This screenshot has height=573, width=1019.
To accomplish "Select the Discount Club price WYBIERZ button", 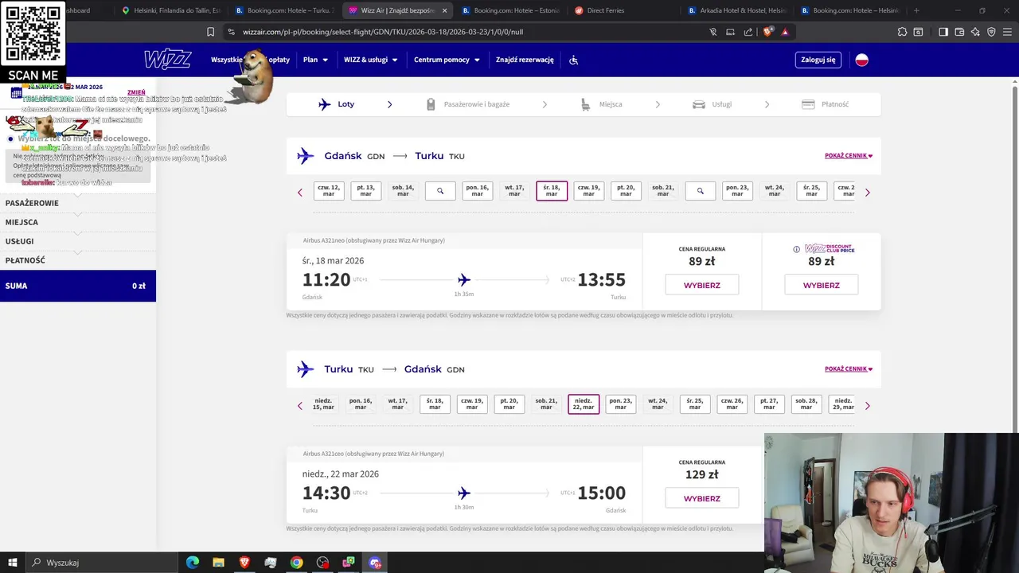I will click(x=822, y=285).
